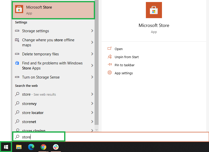Click the results list scrollbar down arrow
The height and width of the screenshot is (152, 209).
coord(97,130)
